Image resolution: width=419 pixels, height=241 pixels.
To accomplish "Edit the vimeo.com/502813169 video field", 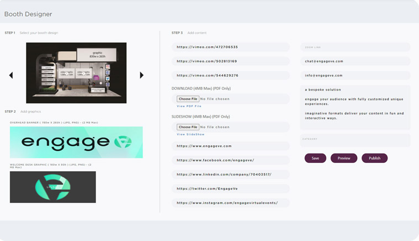I will [x=231, y=61].
